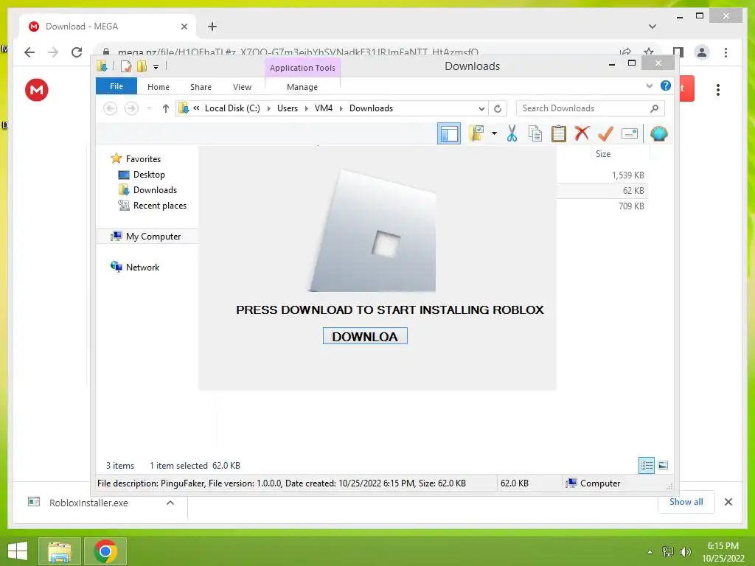Viewport: 755px width, 566px height.
Task: Click Users breadcrumb in address bar
Action: click(x=288, y=108)
